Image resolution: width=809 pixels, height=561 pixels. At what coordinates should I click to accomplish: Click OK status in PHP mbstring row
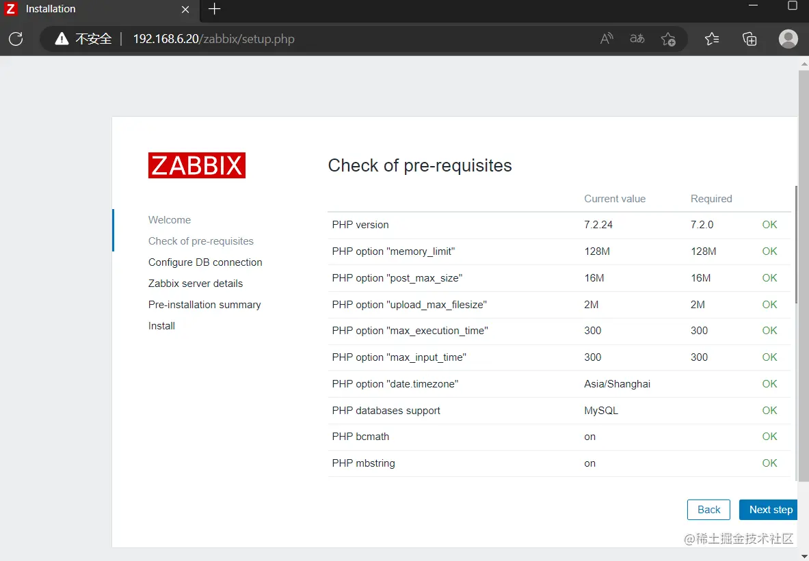coord(769,463)
